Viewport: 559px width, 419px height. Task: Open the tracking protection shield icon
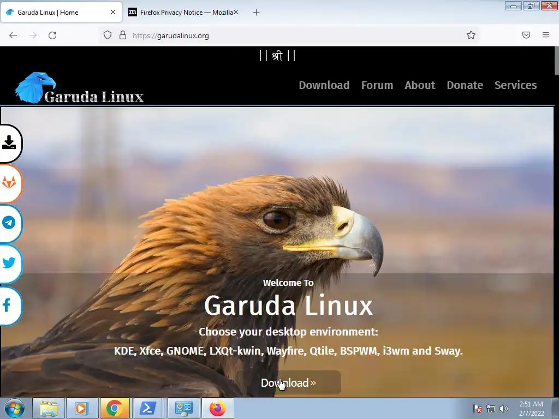point(108,35)
